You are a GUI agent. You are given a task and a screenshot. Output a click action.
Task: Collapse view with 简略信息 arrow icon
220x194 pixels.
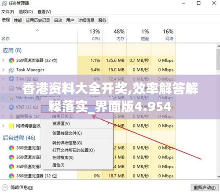(x=5, y=187)
